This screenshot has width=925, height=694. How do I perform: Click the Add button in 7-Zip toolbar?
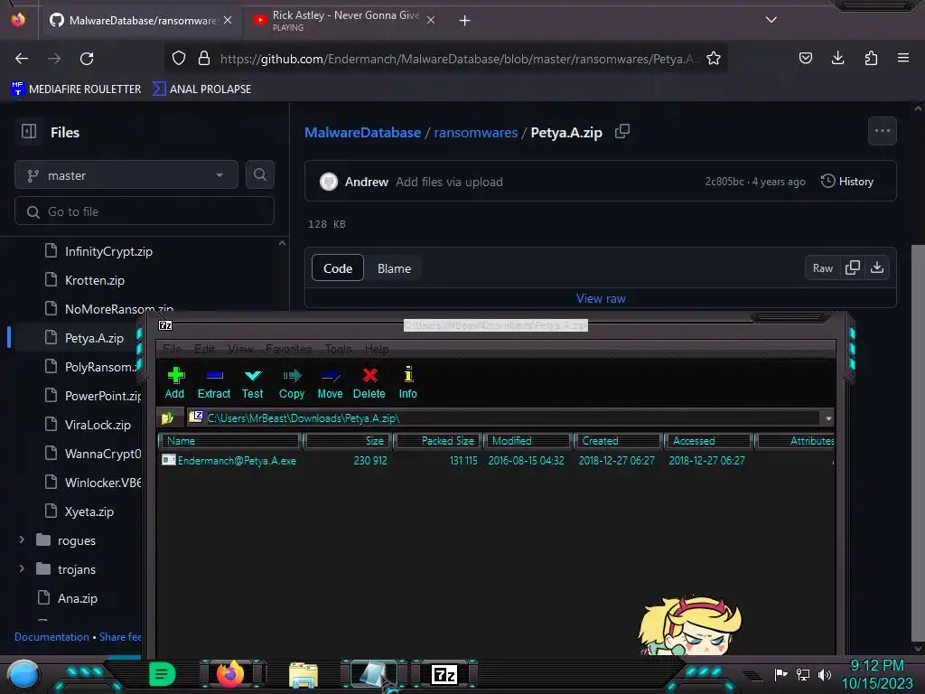(174, 382)
